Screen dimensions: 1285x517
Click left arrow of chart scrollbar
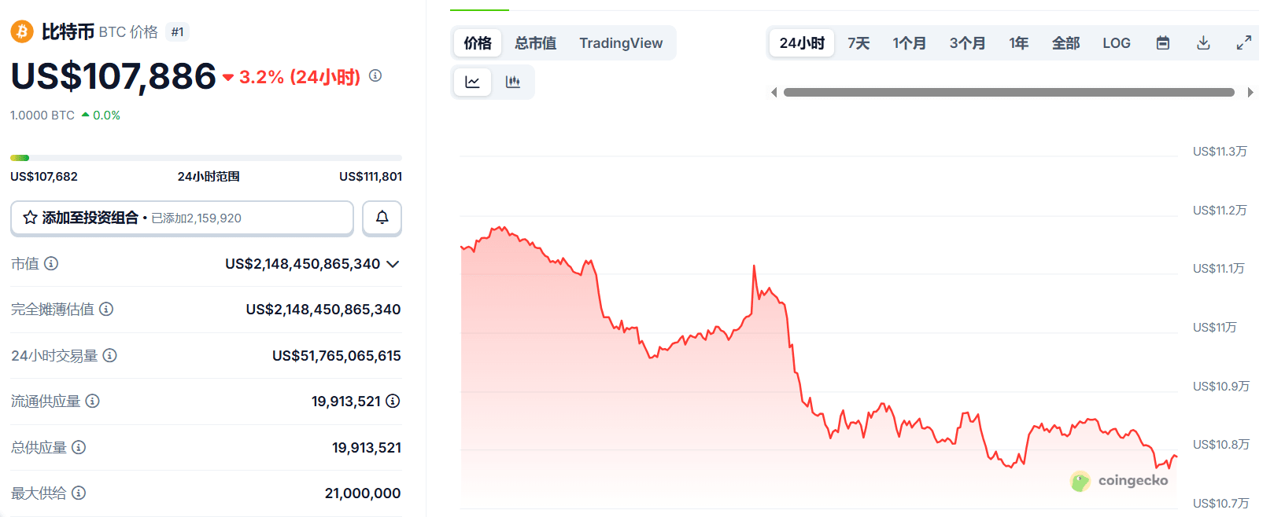[x=774, y=93]
